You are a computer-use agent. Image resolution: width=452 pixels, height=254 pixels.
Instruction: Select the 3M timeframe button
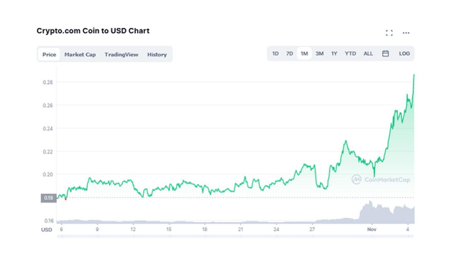pyautogui.click(x=320, y=53)
